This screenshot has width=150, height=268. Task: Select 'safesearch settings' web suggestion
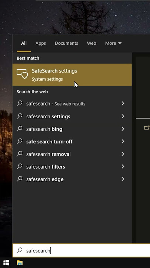click(72, 117)
